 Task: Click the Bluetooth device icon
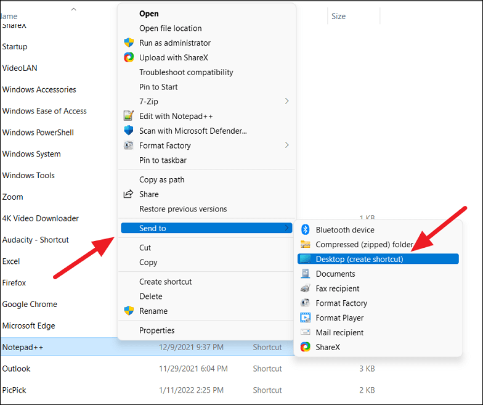point(305,230)
